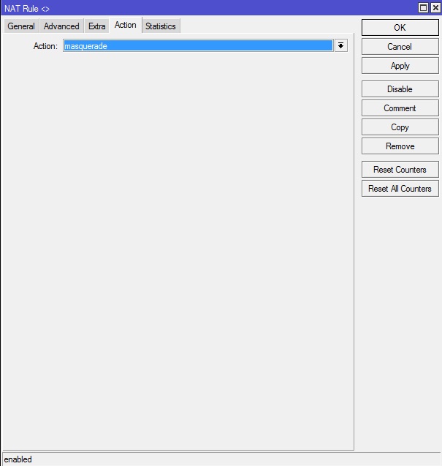Image resolution: width=442 pixels, height=466 pixels.
Task: Click the Action tab
Action: click(x=126, y=25)
